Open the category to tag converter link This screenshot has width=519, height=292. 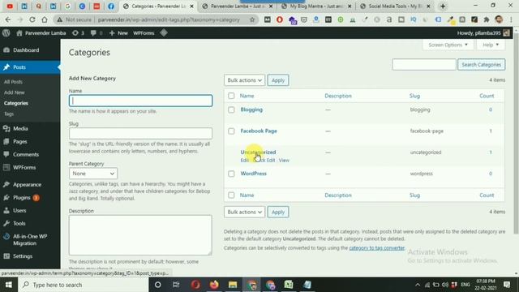pos(376,248)
